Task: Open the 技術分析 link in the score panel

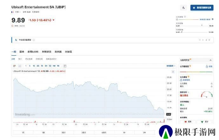Action: pos(184,92)
